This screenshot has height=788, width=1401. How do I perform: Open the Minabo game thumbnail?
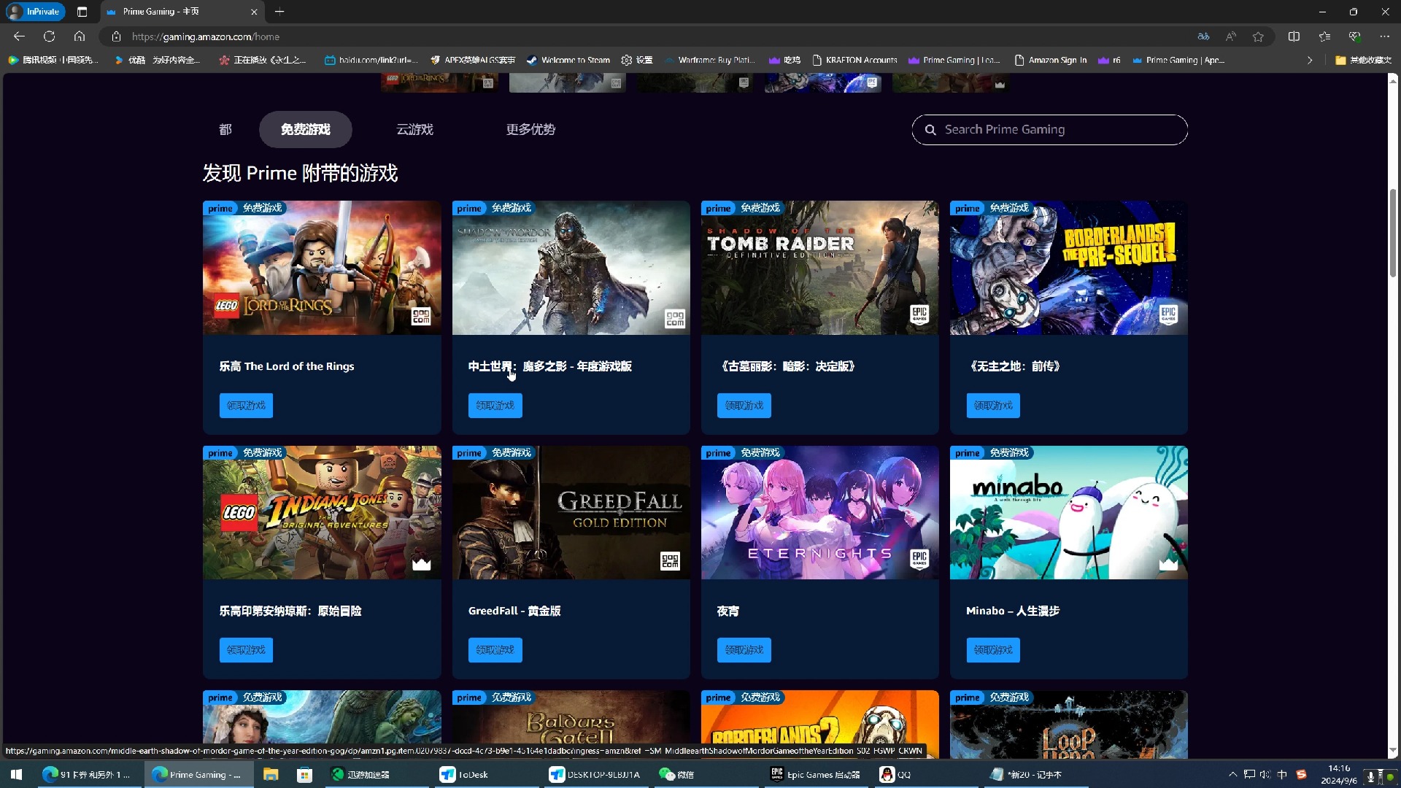coord(1068,513)
